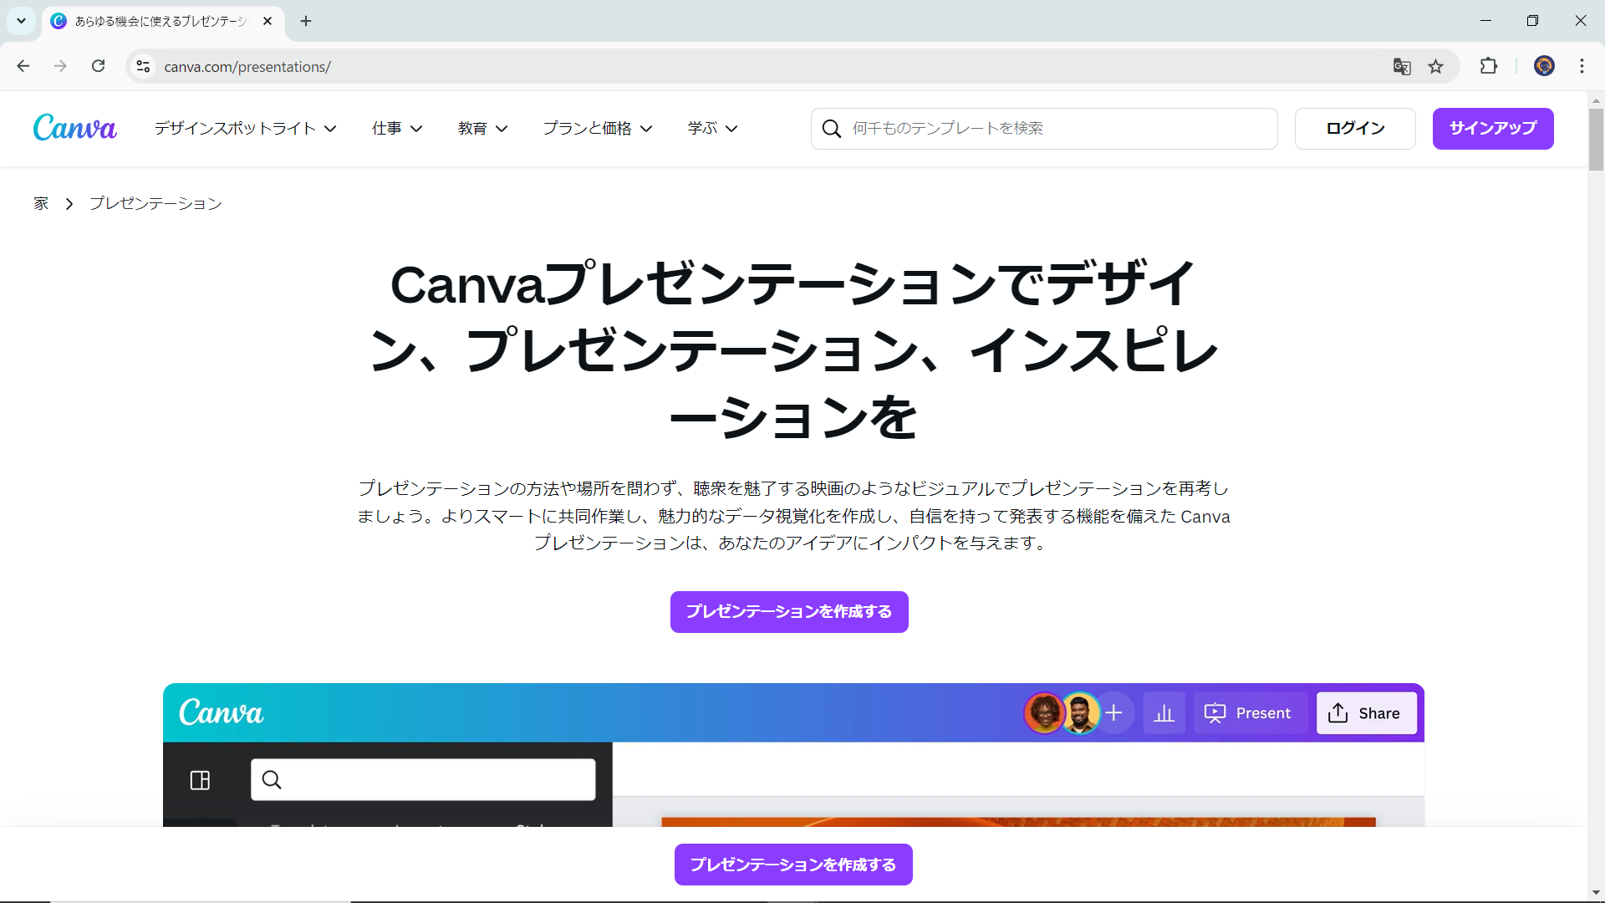The image size is (1605, 903).
Task: Click the browser bookmark star icon
Action: (x=1436, y=66)
